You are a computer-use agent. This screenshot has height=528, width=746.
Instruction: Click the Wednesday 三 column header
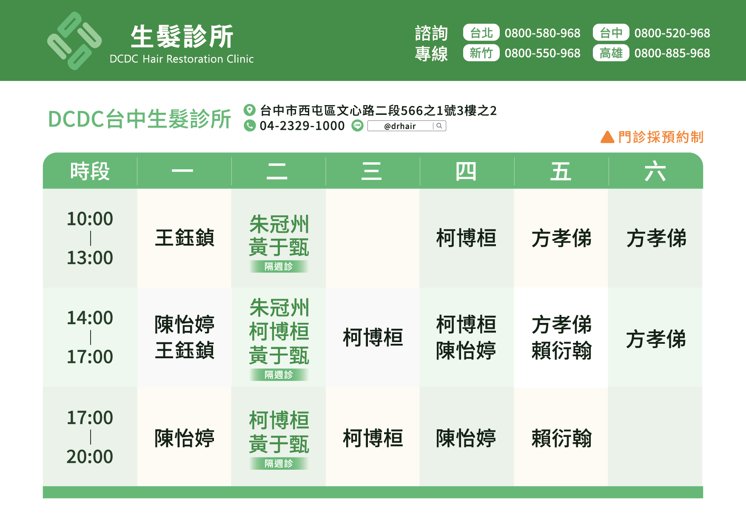click(372, 171)
